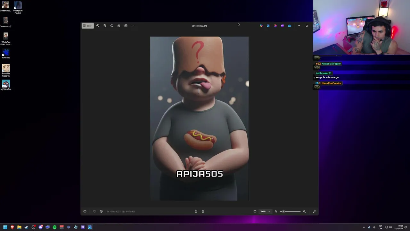
Task: Select the Screenshot_1 desktop icon
Action: [x=6, y=7]
